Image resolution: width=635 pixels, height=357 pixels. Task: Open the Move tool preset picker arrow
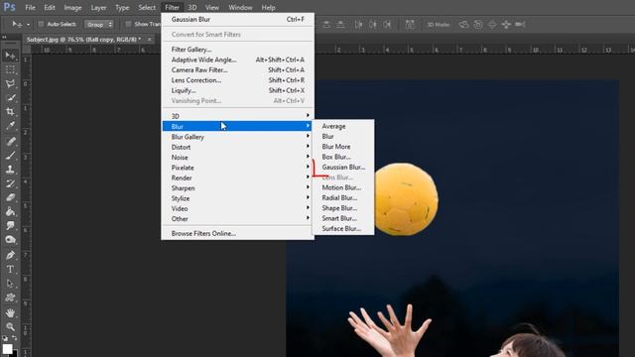coord(28,25)
